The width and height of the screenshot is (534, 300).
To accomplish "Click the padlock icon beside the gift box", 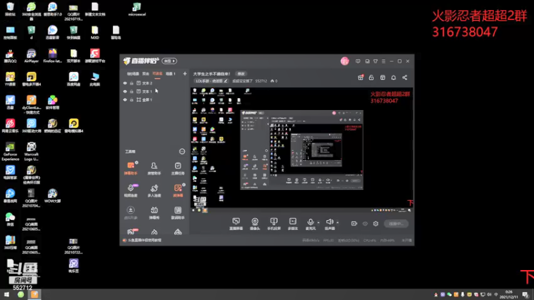I will 371,77.
